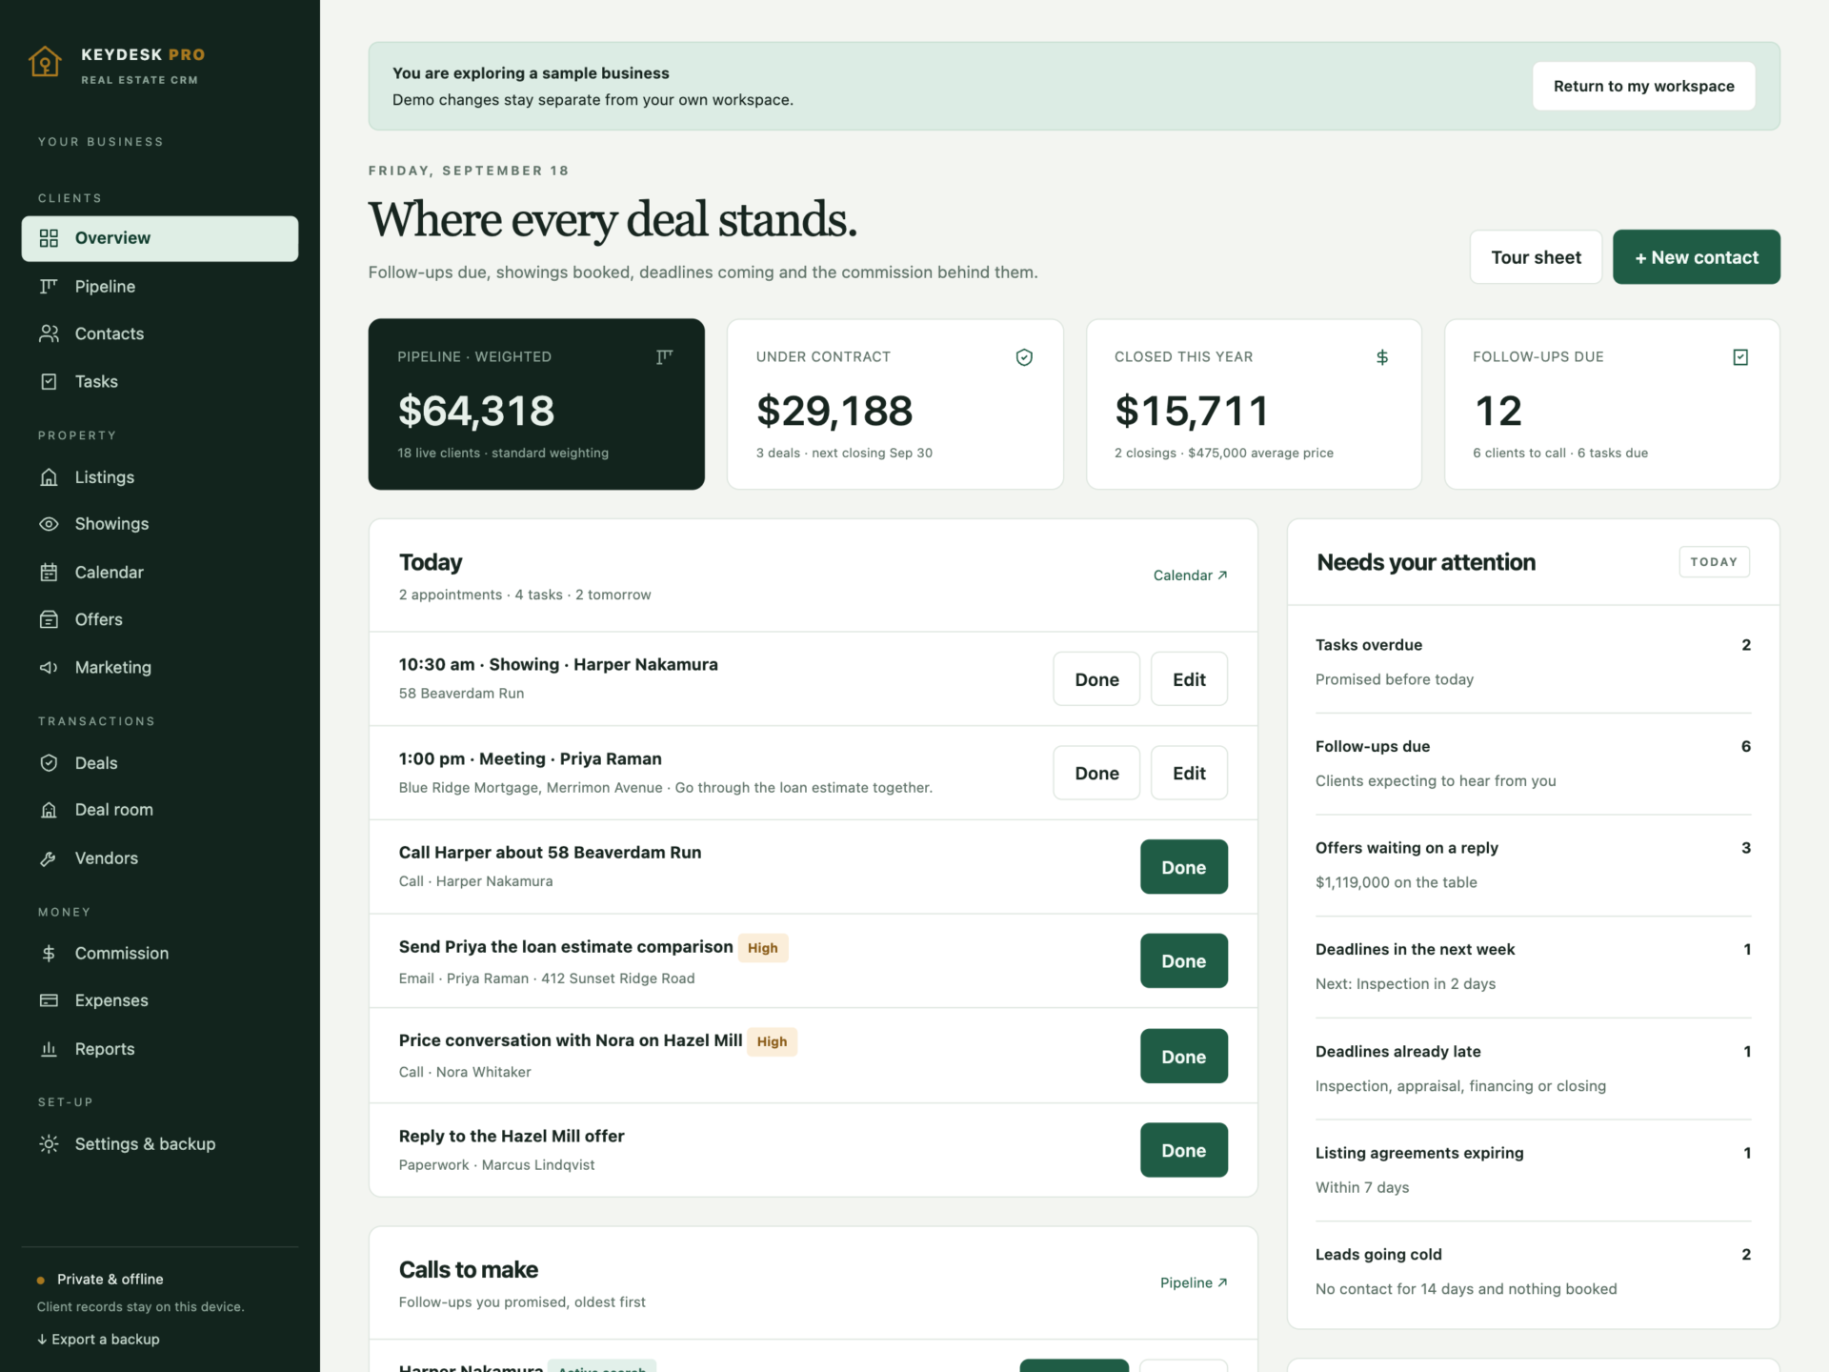Screen dimensions: 1829x1372
Task: Open the Deal room section
Action: click(x=160, y=810)
